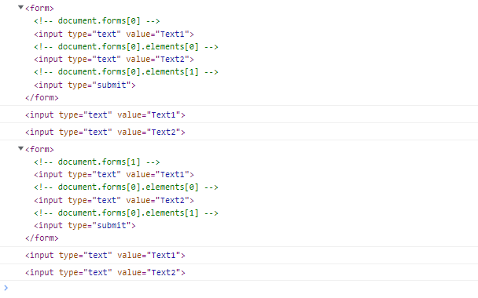The width and height of the screenshot is (478, 298).
Task: Select the last Text2 input row above the prompt
Action: tap(105, 272)
